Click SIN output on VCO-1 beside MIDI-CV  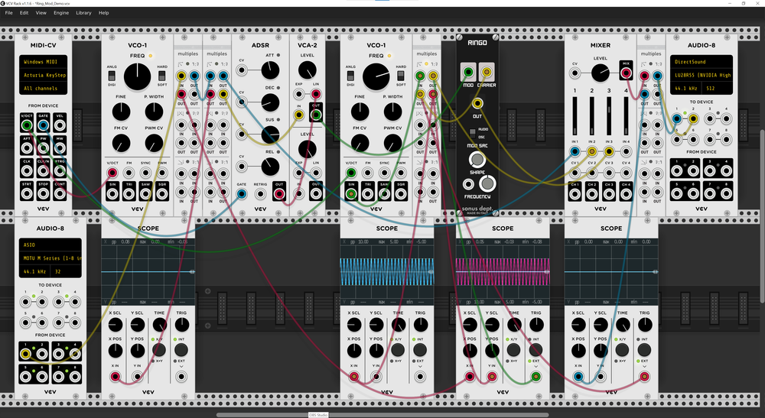coord(112,193)
